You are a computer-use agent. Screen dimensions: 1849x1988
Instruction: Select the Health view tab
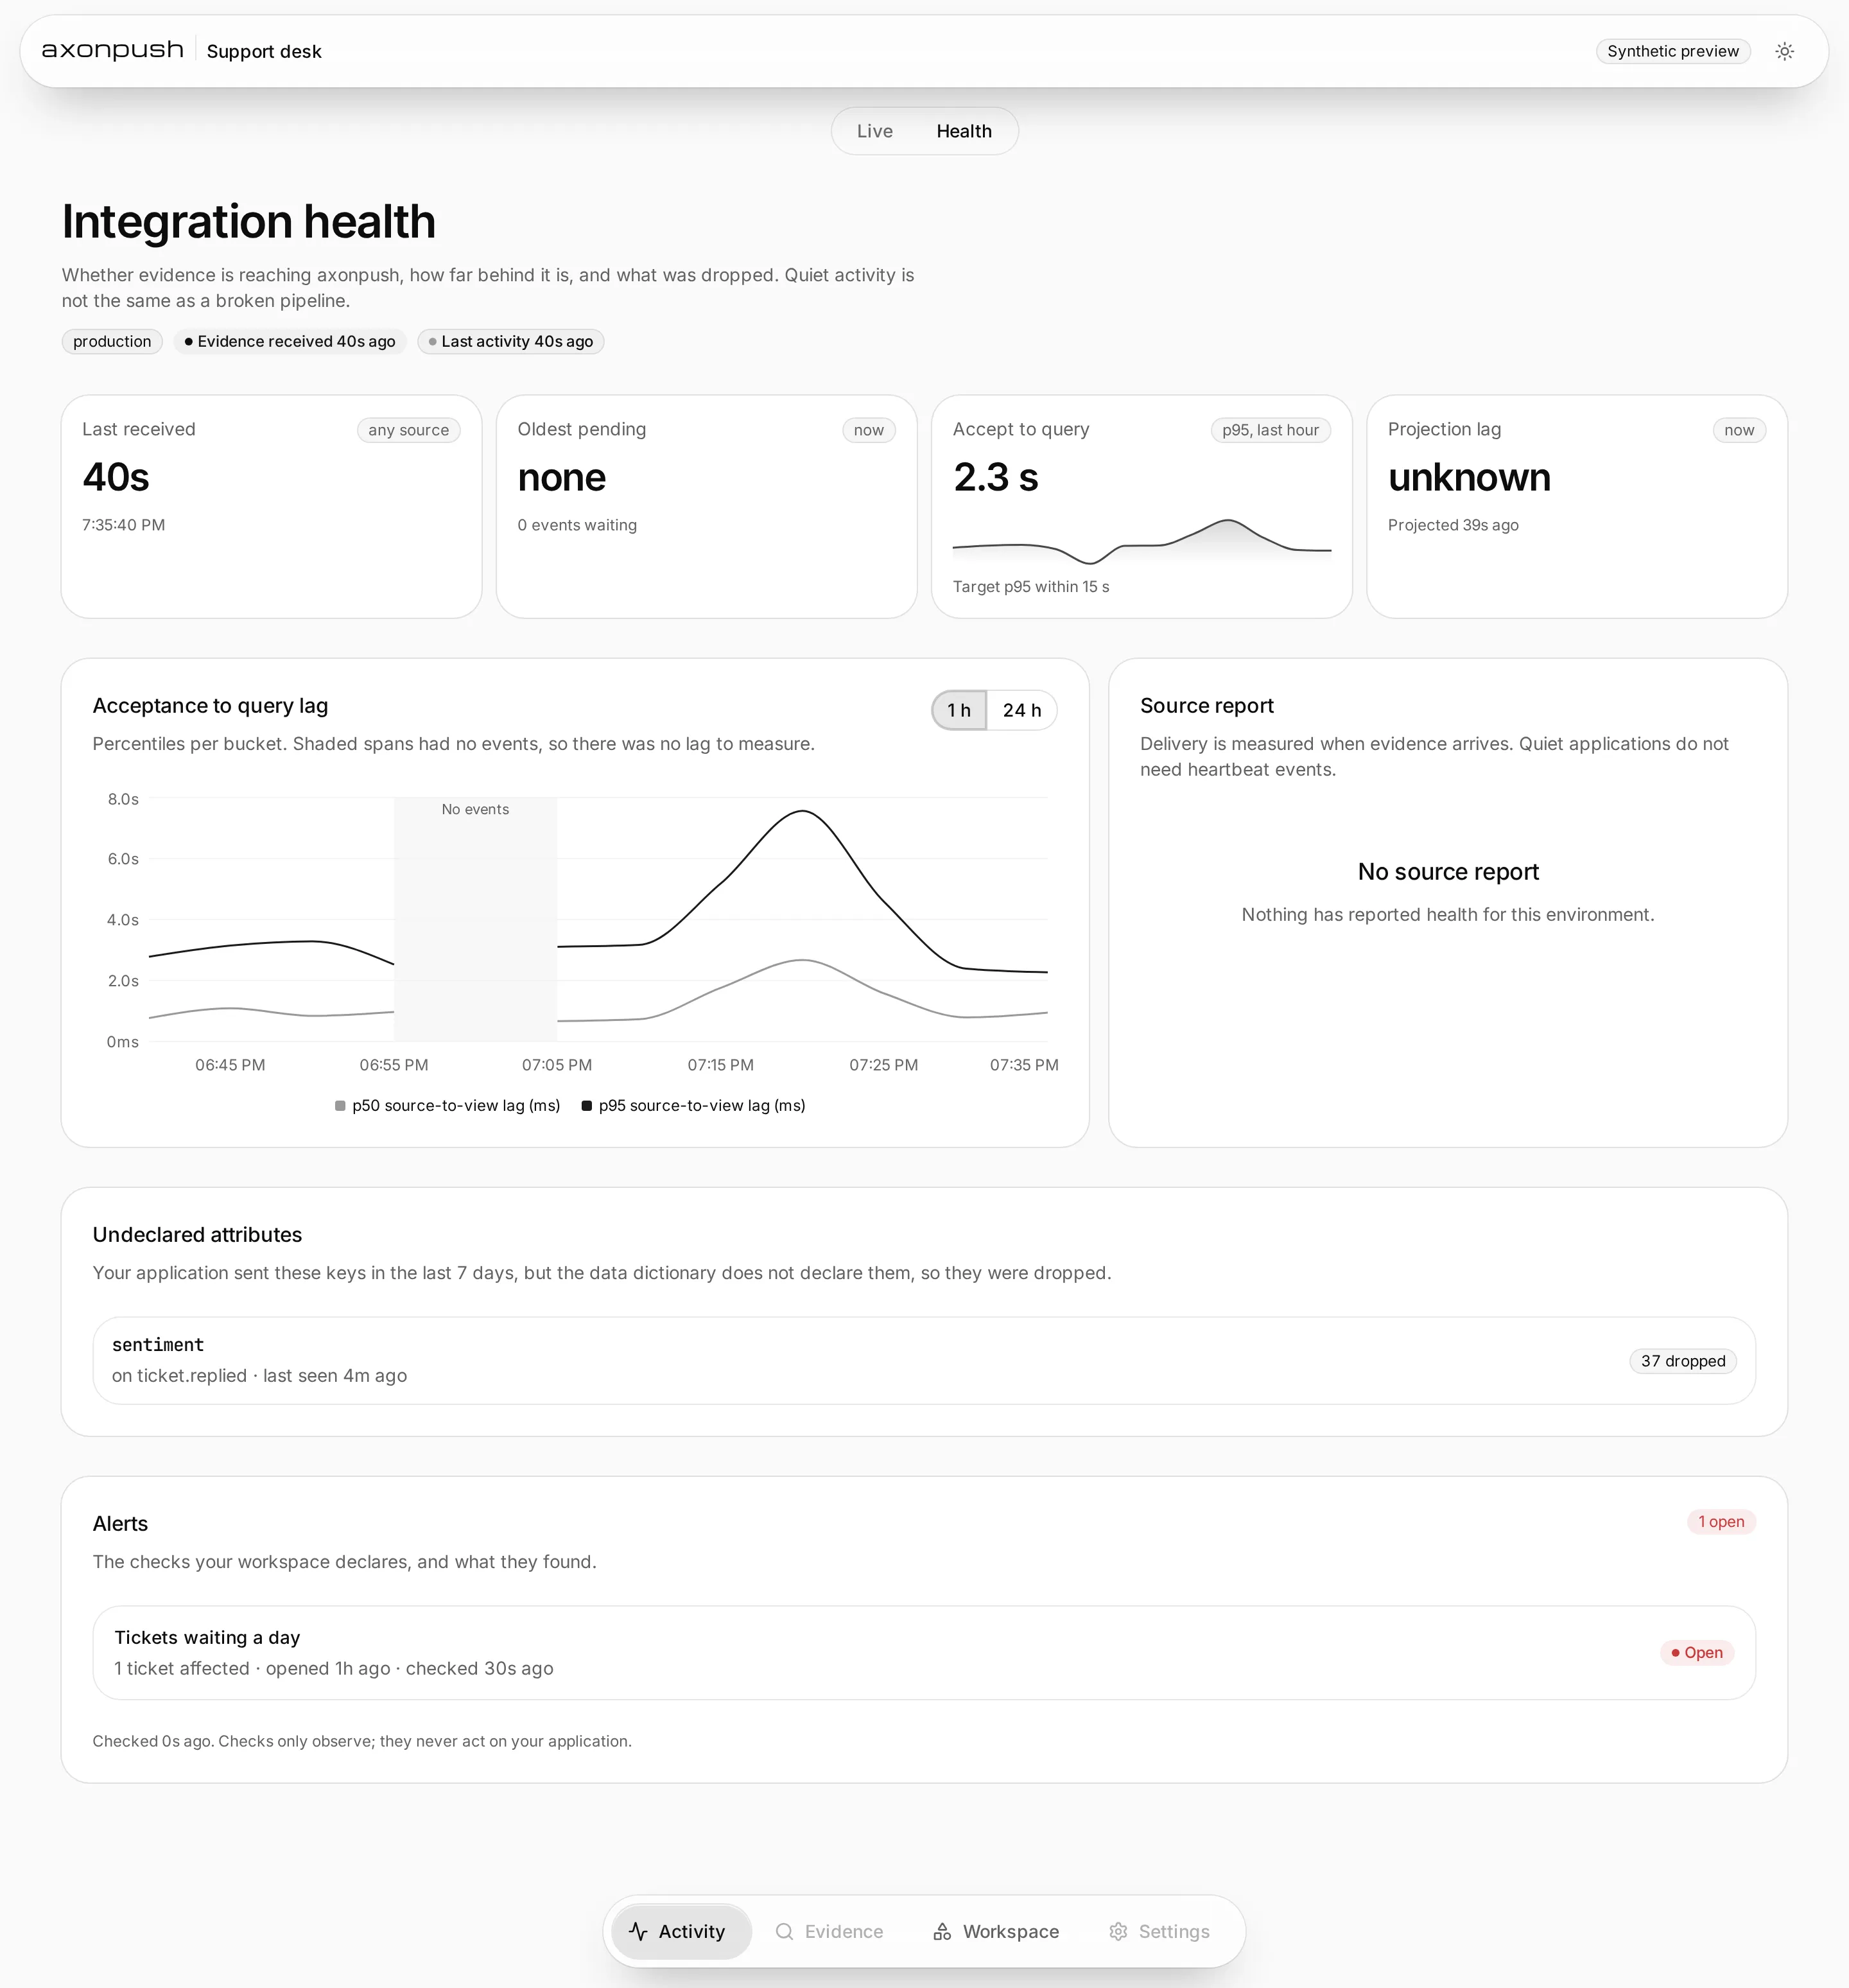coord(964,131)
